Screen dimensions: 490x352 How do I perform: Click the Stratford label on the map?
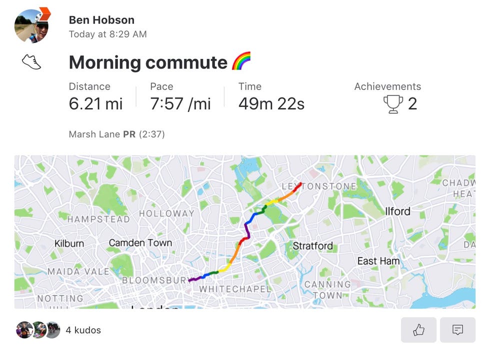[x=313, y=245]
